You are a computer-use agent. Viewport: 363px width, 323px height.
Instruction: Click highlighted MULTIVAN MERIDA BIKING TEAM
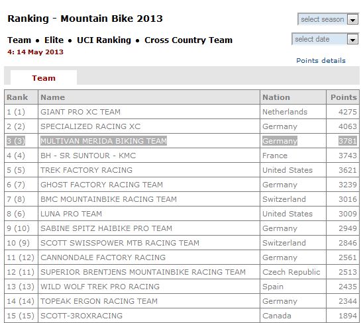(103, 141)
